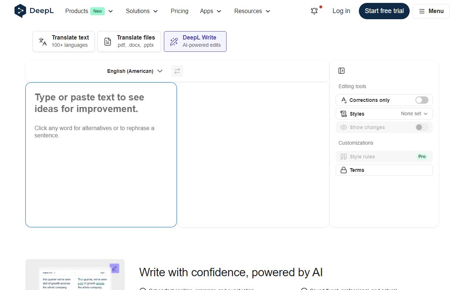Click the Terms lock icon
Image resolution: width=464 pixels, height=290 pixels.
(x=344, y=170)
